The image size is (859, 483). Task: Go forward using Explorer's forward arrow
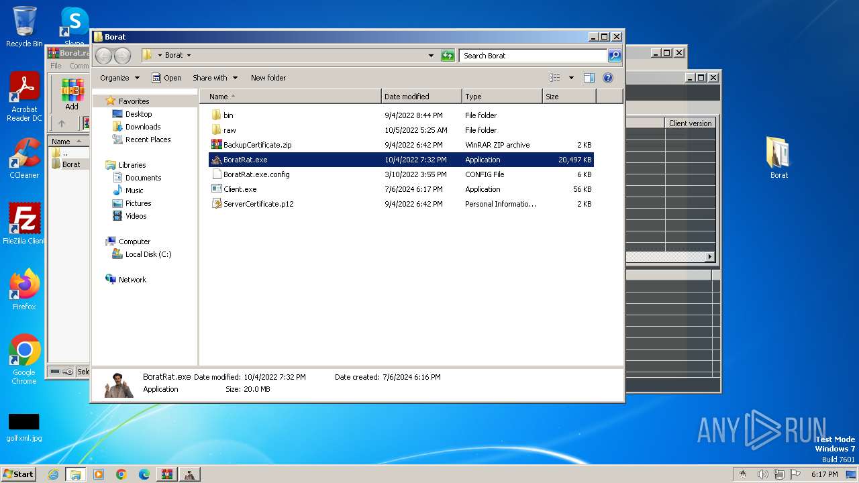pyautogui.click(x=122, y=56)
